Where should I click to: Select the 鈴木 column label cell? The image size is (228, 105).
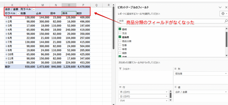(x=69, y=13)
